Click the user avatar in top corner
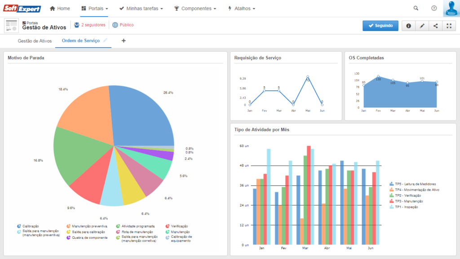Screen dimensions: 460x259 [x=451, y=9]
